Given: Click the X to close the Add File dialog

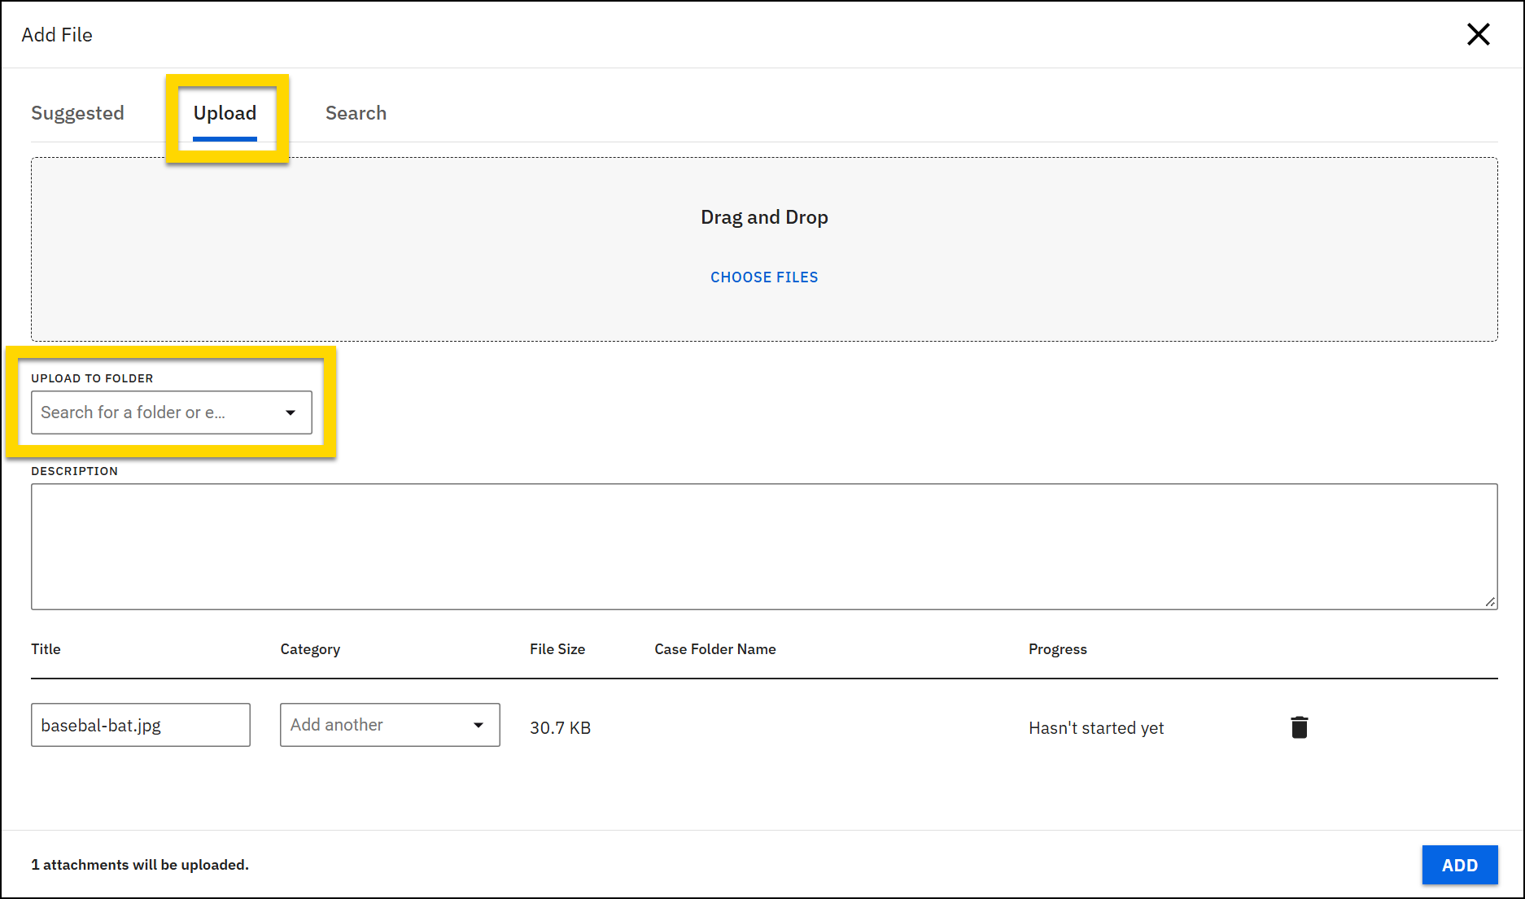Looking at the screenshot, I should click(x=1479, y=34).
